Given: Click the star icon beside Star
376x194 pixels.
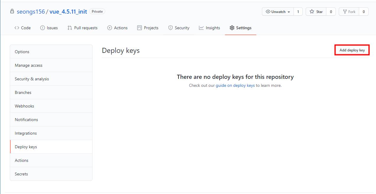Looking at the screenshot, I should coord(312,11).
